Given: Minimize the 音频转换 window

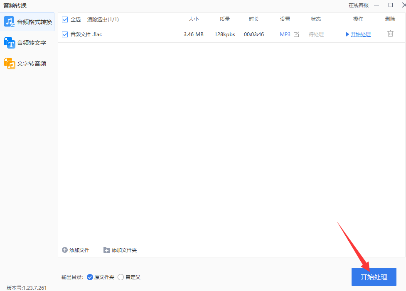Looking at the screenshot, I should [x=376, y=5].
